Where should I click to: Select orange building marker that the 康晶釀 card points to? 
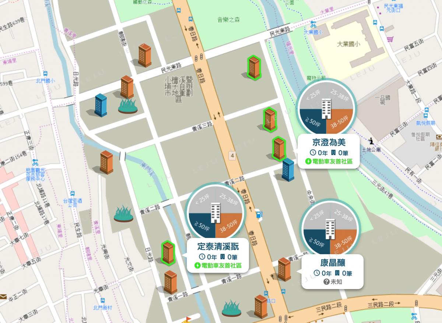284,269
